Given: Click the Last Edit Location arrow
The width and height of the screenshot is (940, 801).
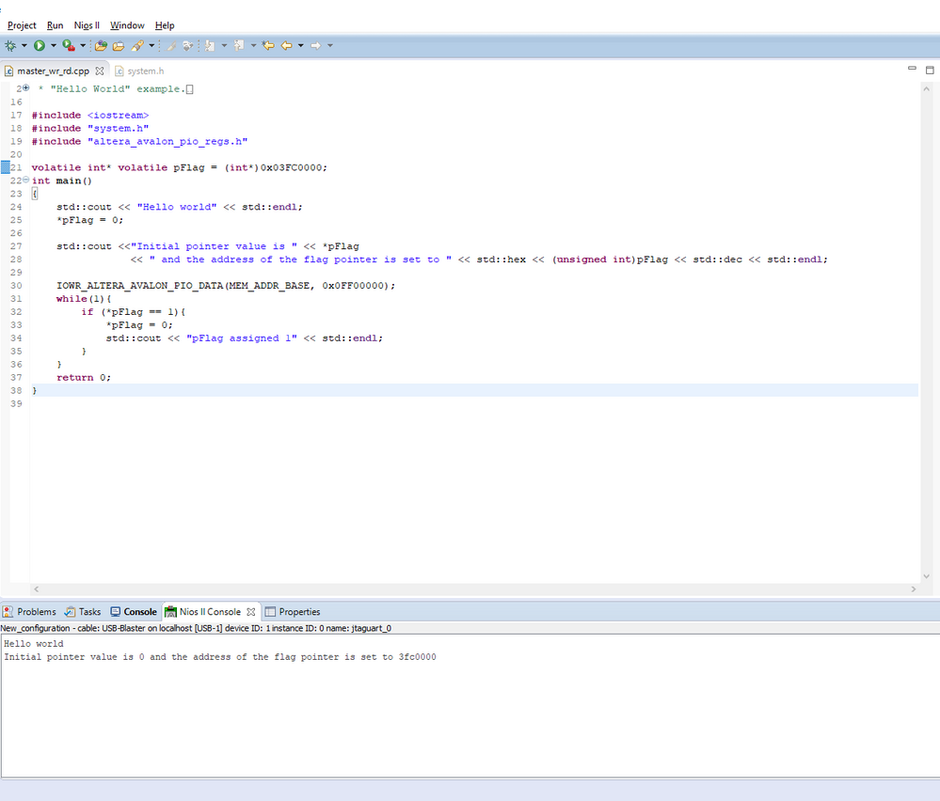Looking at the screenshot, I should [x=267, y=45].
